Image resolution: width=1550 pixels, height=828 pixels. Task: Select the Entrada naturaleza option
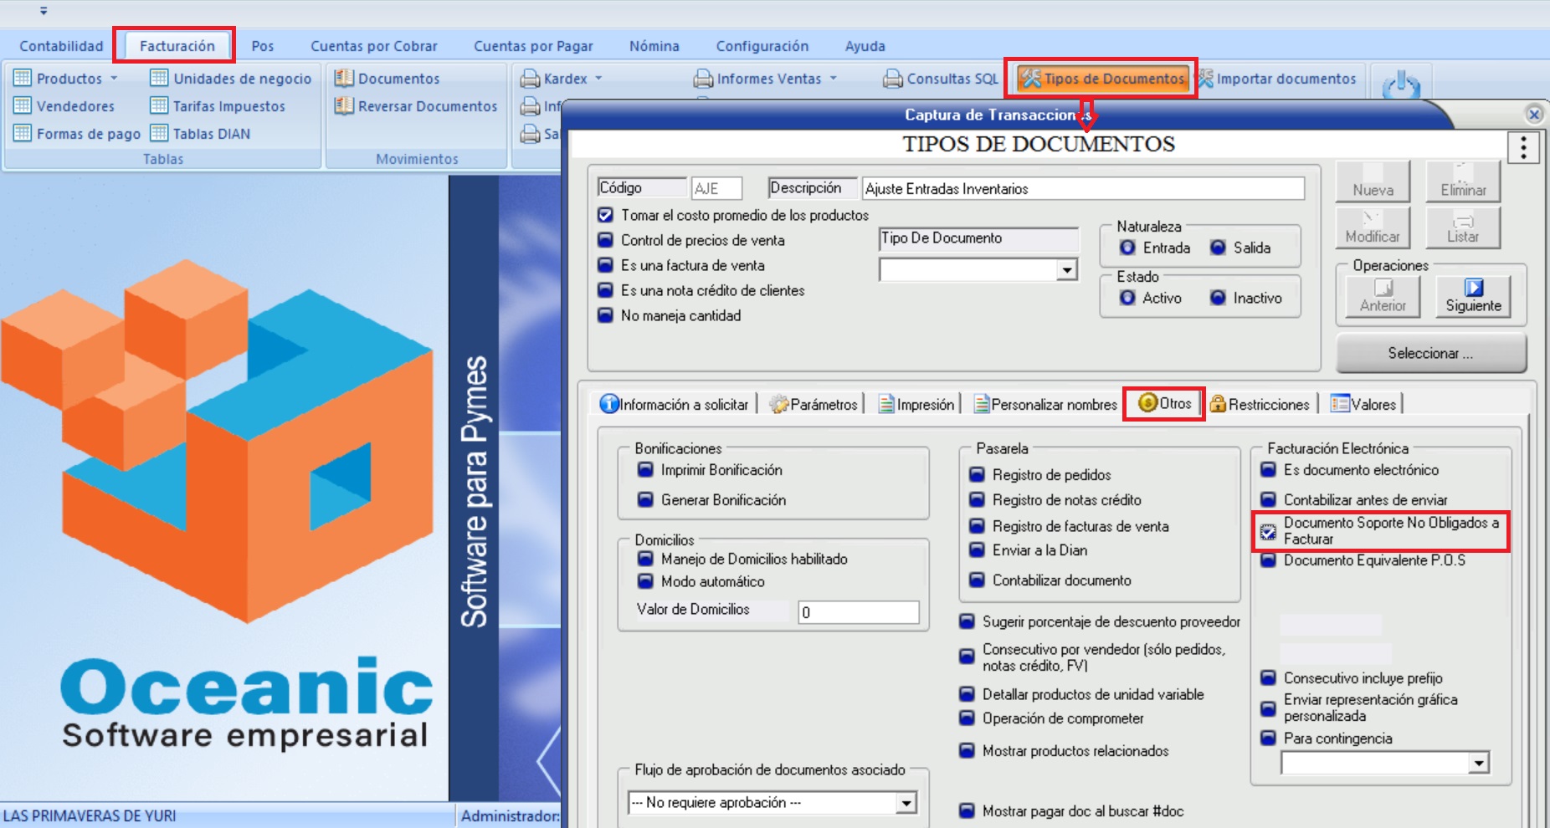1128,248
